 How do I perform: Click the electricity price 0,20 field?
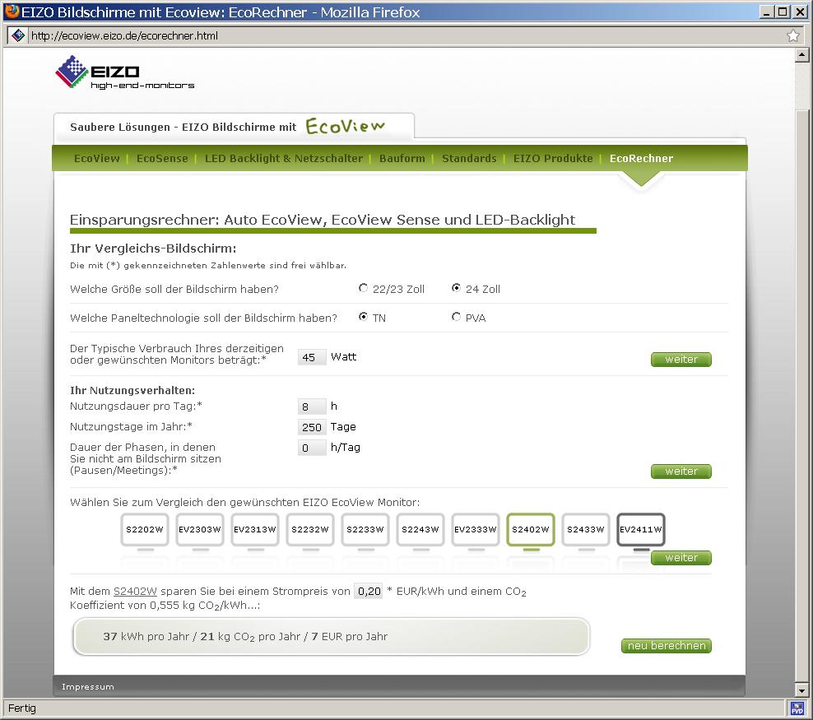point(368,591)
